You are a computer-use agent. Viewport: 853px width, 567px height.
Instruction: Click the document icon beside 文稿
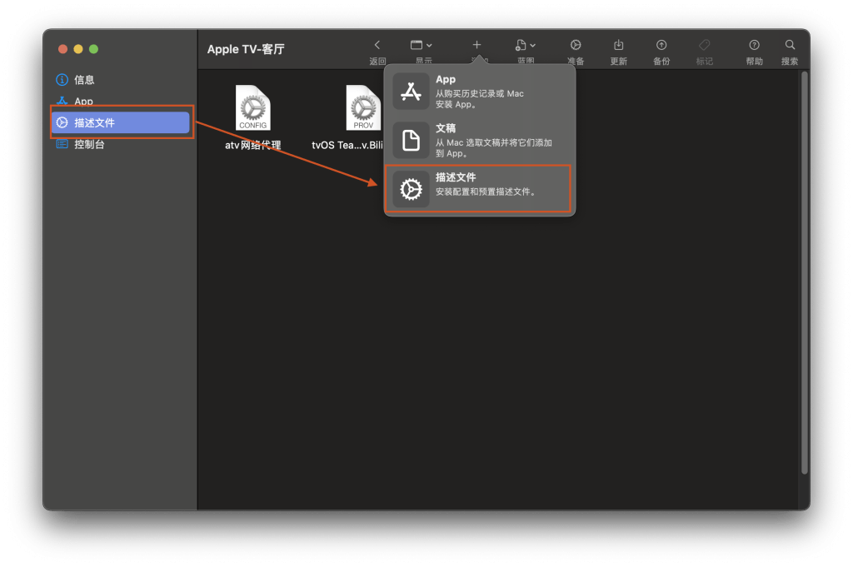point(411,140)
